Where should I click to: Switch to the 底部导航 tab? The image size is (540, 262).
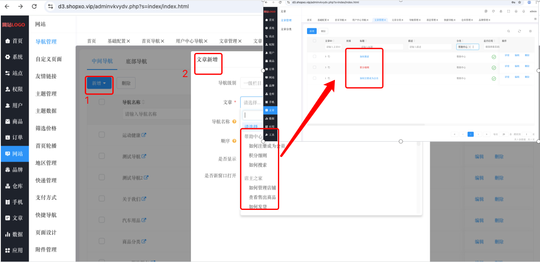[136, 61]
